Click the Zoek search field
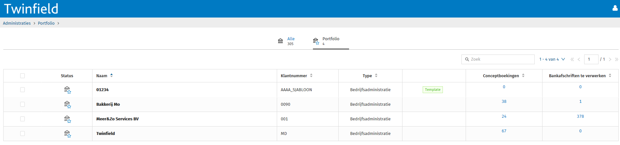Screen dimensions: 620x145 498,59
